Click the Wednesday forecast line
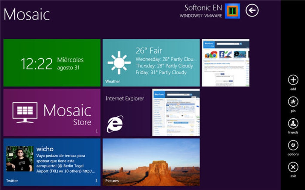305x190 pixels. click(166, 59)
